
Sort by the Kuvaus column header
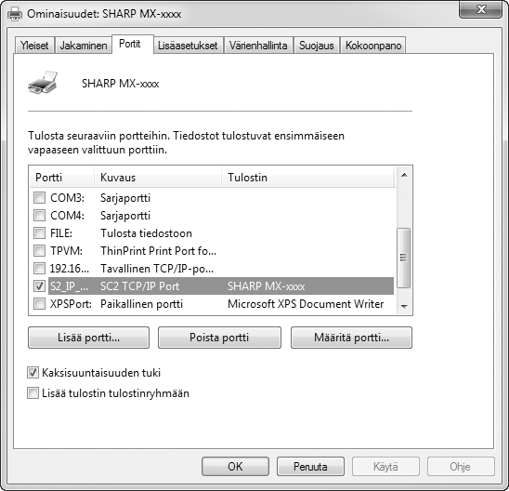tap(158, 178)
